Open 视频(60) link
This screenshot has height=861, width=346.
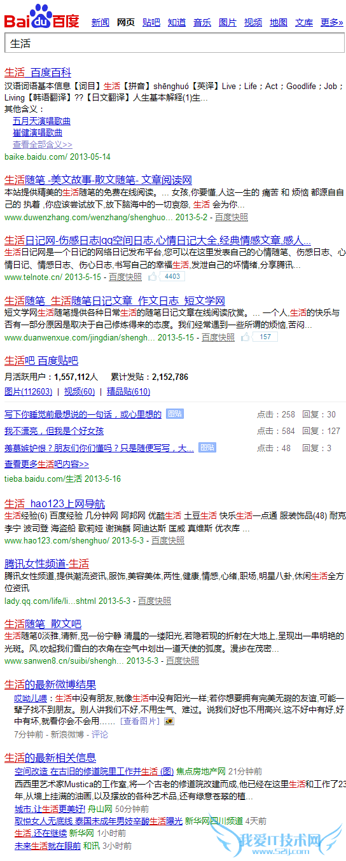tap(80, 392)
